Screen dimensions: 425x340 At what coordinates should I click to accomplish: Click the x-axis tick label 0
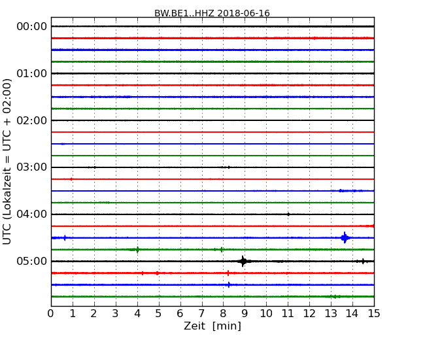pyautogui.click(x=51, y=314)
